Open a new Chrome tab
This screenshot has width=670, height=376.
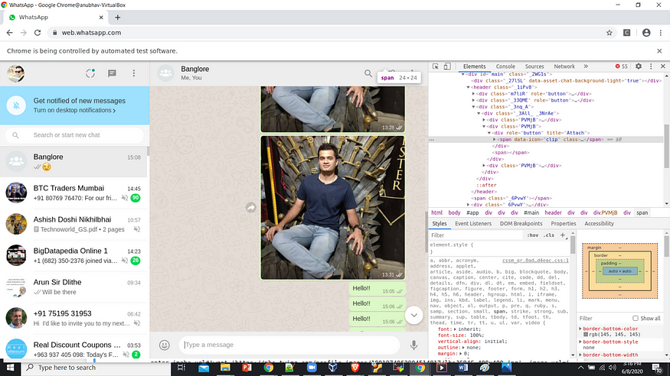tap(117, 18)
